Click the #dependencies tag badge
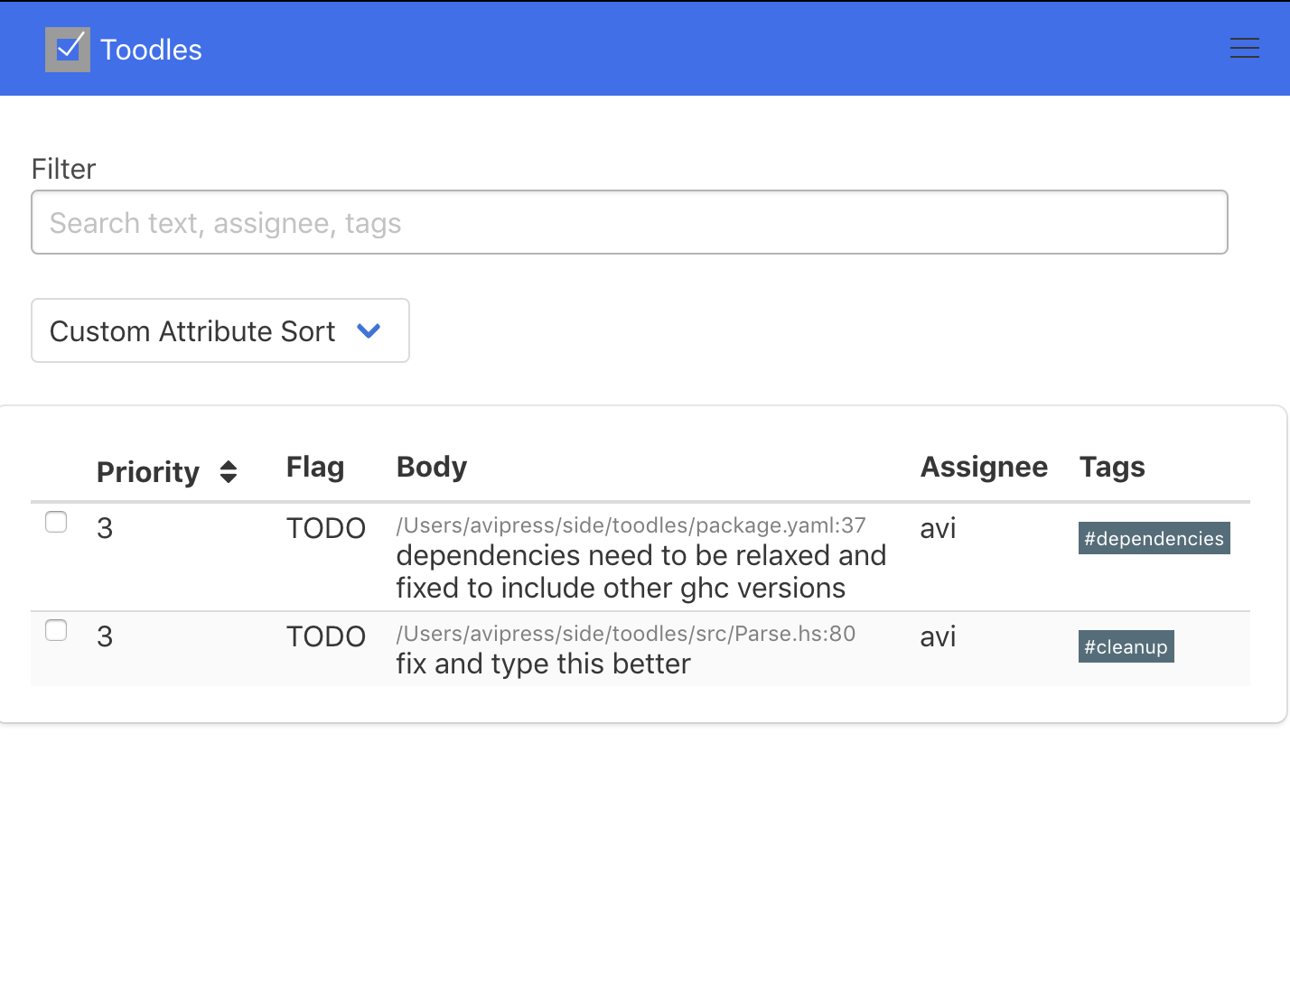1290x993 pixels. 1154,539
